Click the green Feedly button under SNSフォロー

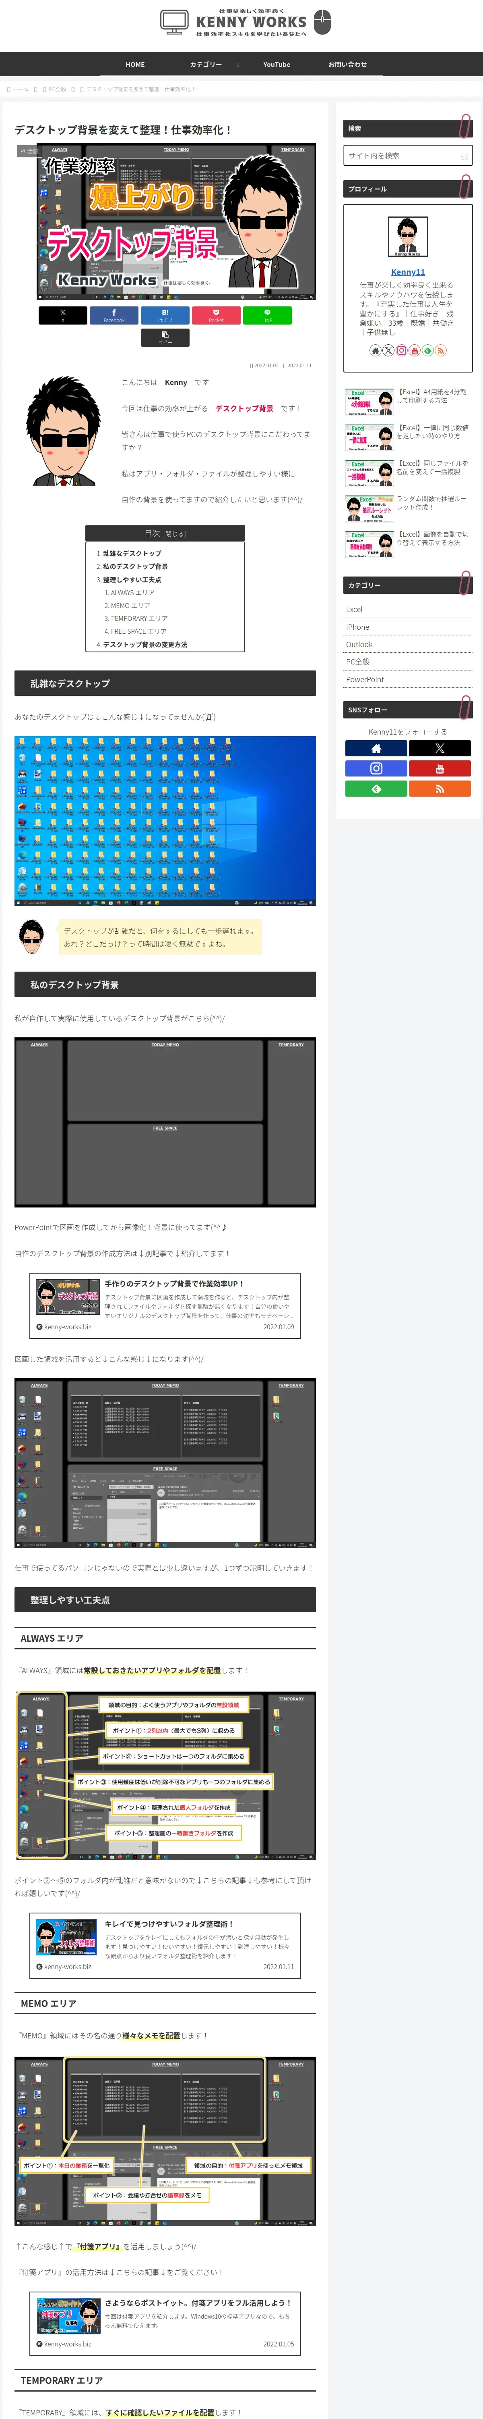point(376,789)
